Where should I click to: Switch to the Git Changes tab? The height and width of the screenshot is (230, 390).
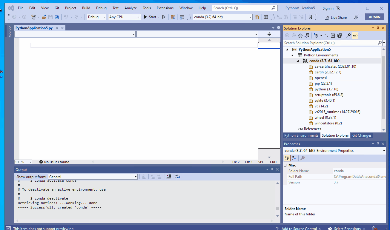pos(362,135)
